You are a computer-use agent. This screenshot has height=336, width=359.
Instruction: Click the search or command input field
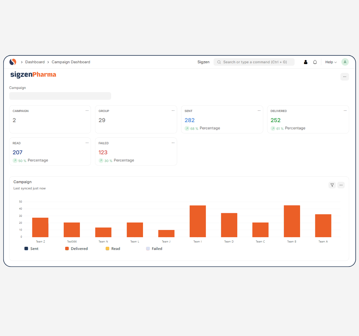[x=254, y=62]
